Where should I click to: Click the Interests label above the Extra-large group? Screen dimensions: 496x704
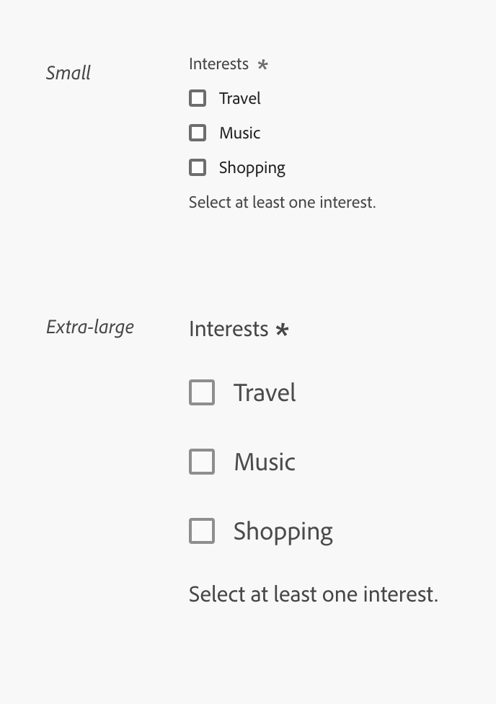(x=229, y=329)
